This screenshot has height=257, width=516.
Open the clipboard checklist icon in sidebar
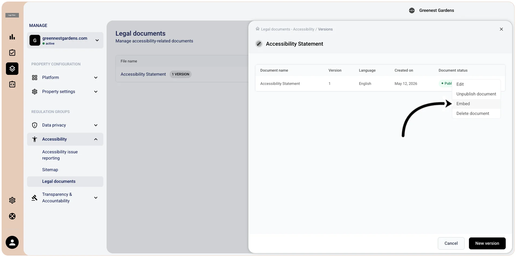coord(12,52)
